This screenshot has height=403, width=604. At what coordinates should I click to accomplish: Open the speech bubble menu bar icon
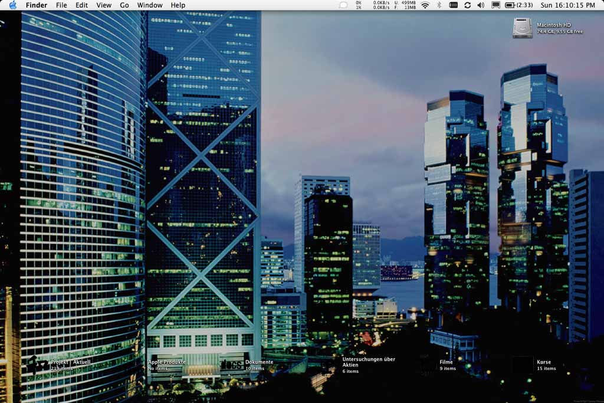pos(343,5)
